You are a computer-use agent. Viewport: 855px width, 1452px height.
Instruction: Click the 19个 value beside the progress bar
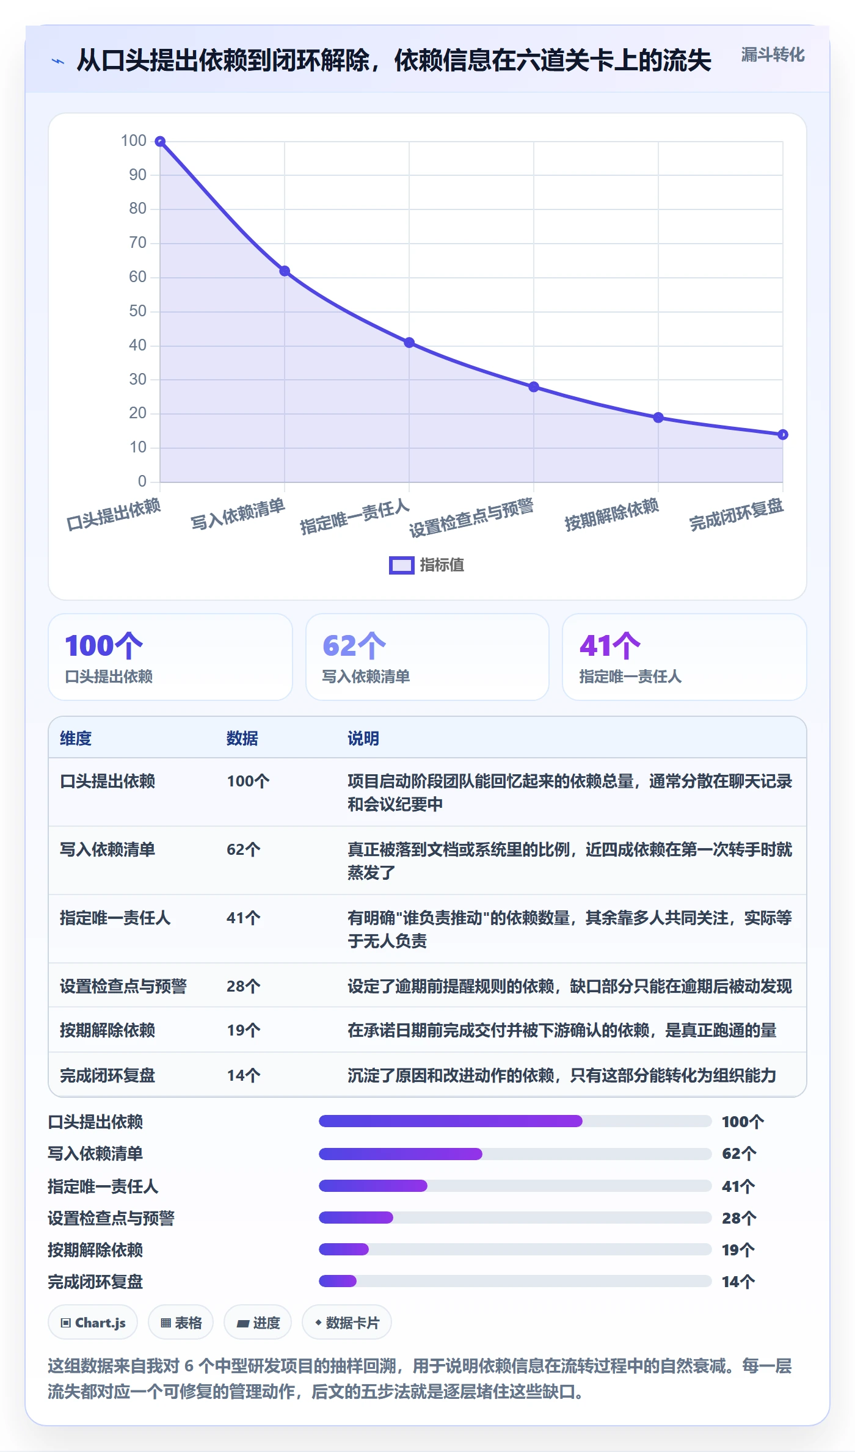738,1250
